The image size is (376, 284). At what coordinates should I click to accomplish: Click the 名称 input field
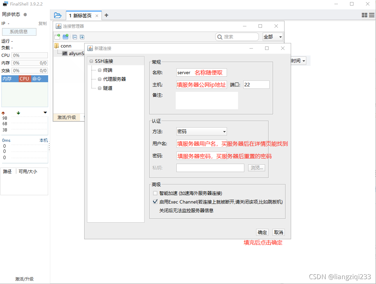coord(201,72)
